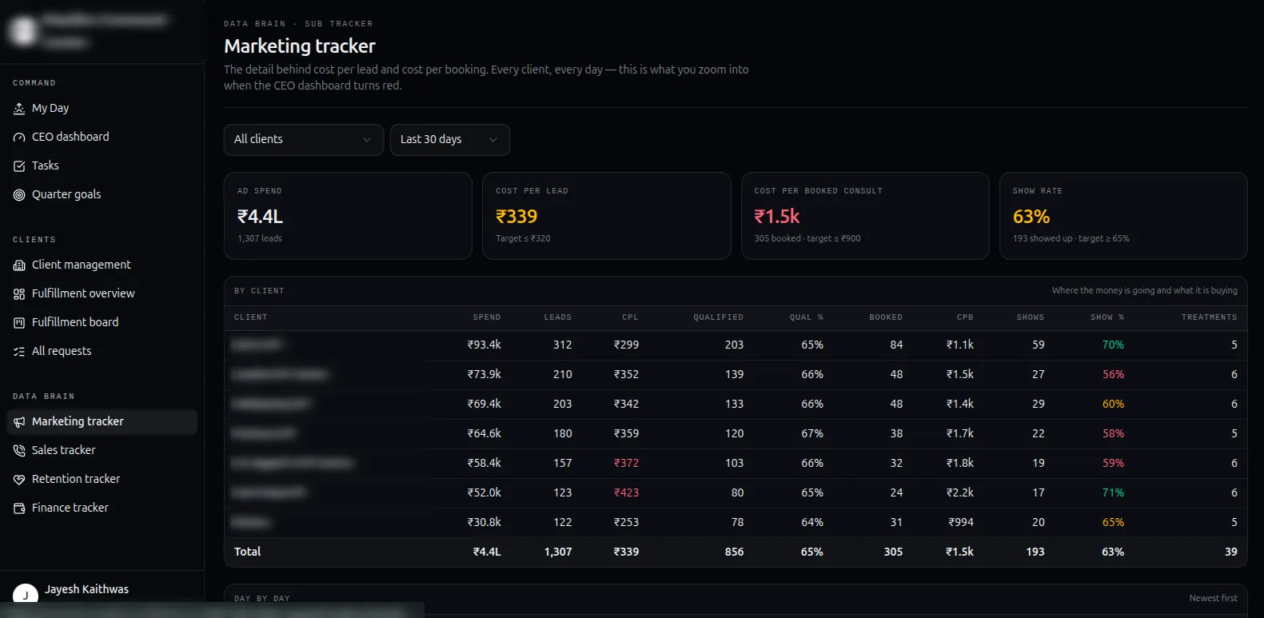The height and width of the screenshot is (618, 1264).
Task: Click chevron arrow in the Last 30 days selector
Action: (493, 140)
